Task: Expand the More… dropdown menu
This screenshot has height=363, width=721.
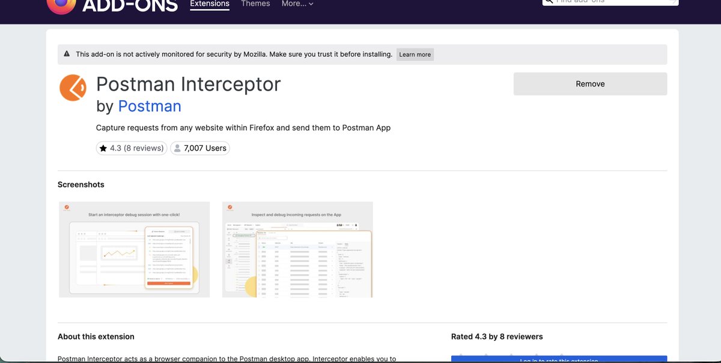Action: tap(297, 4)
